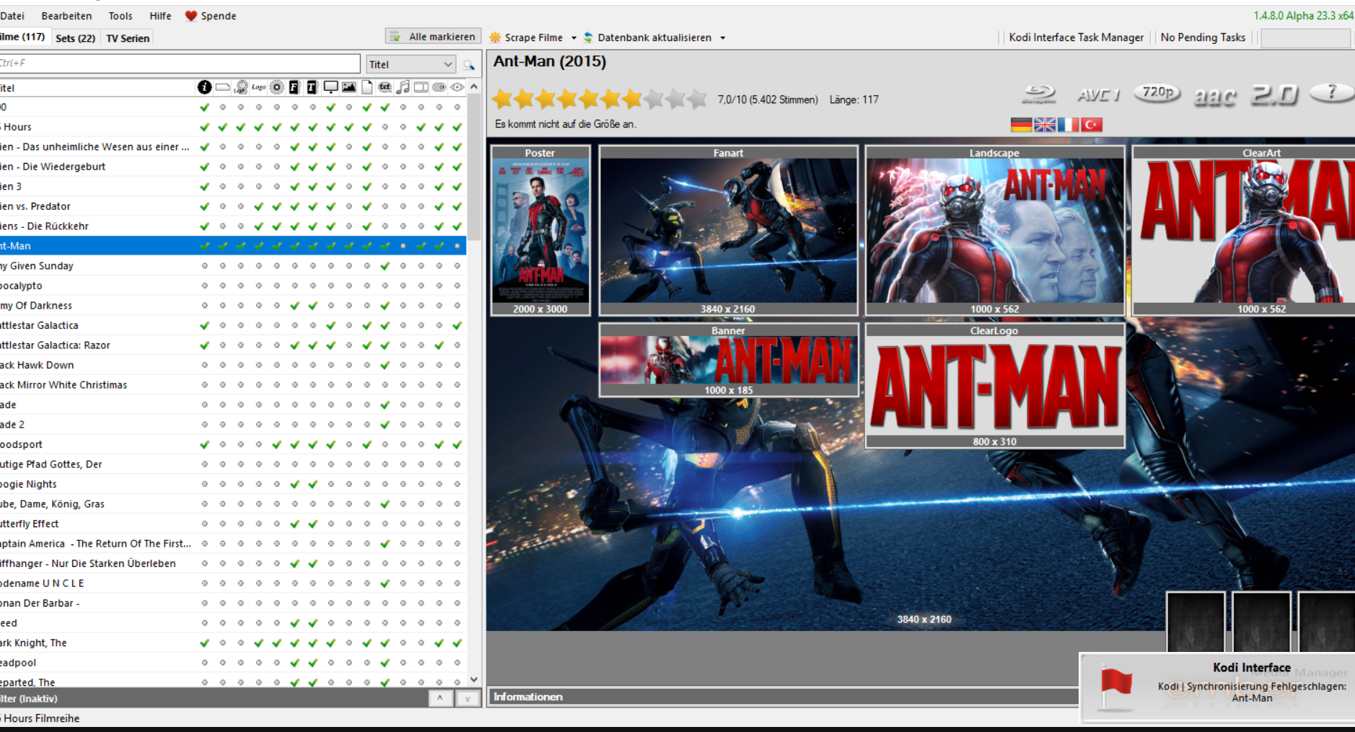Click the CharacterArt column header icon
The height and width of the screenshot is (732, 1355).
(x=241, y=87)
